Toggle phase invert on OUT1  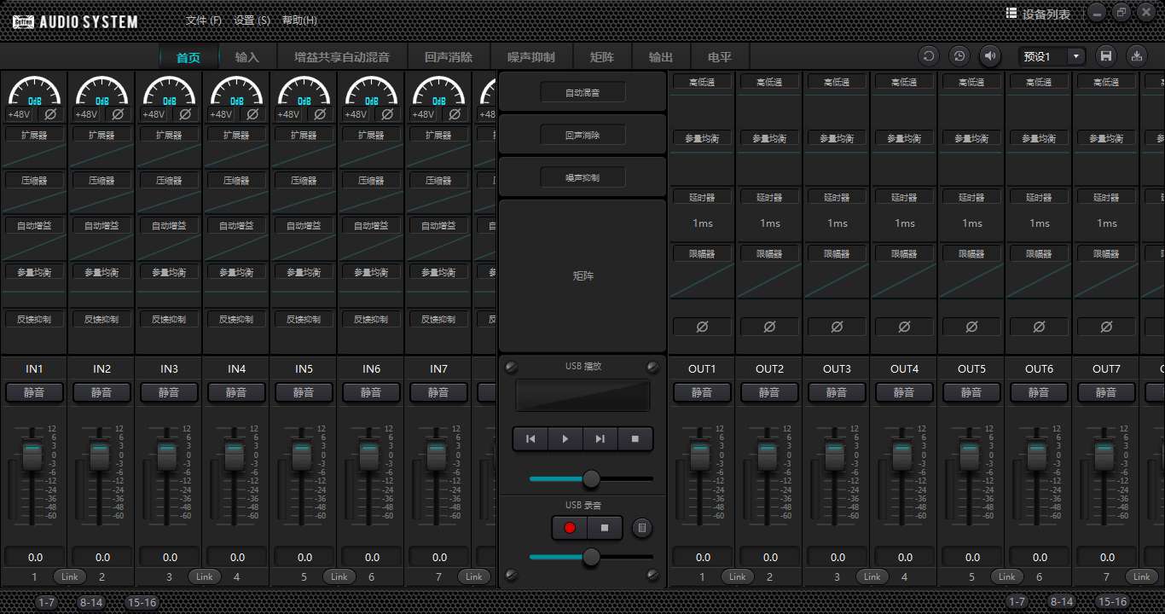[x=702, y=327]
